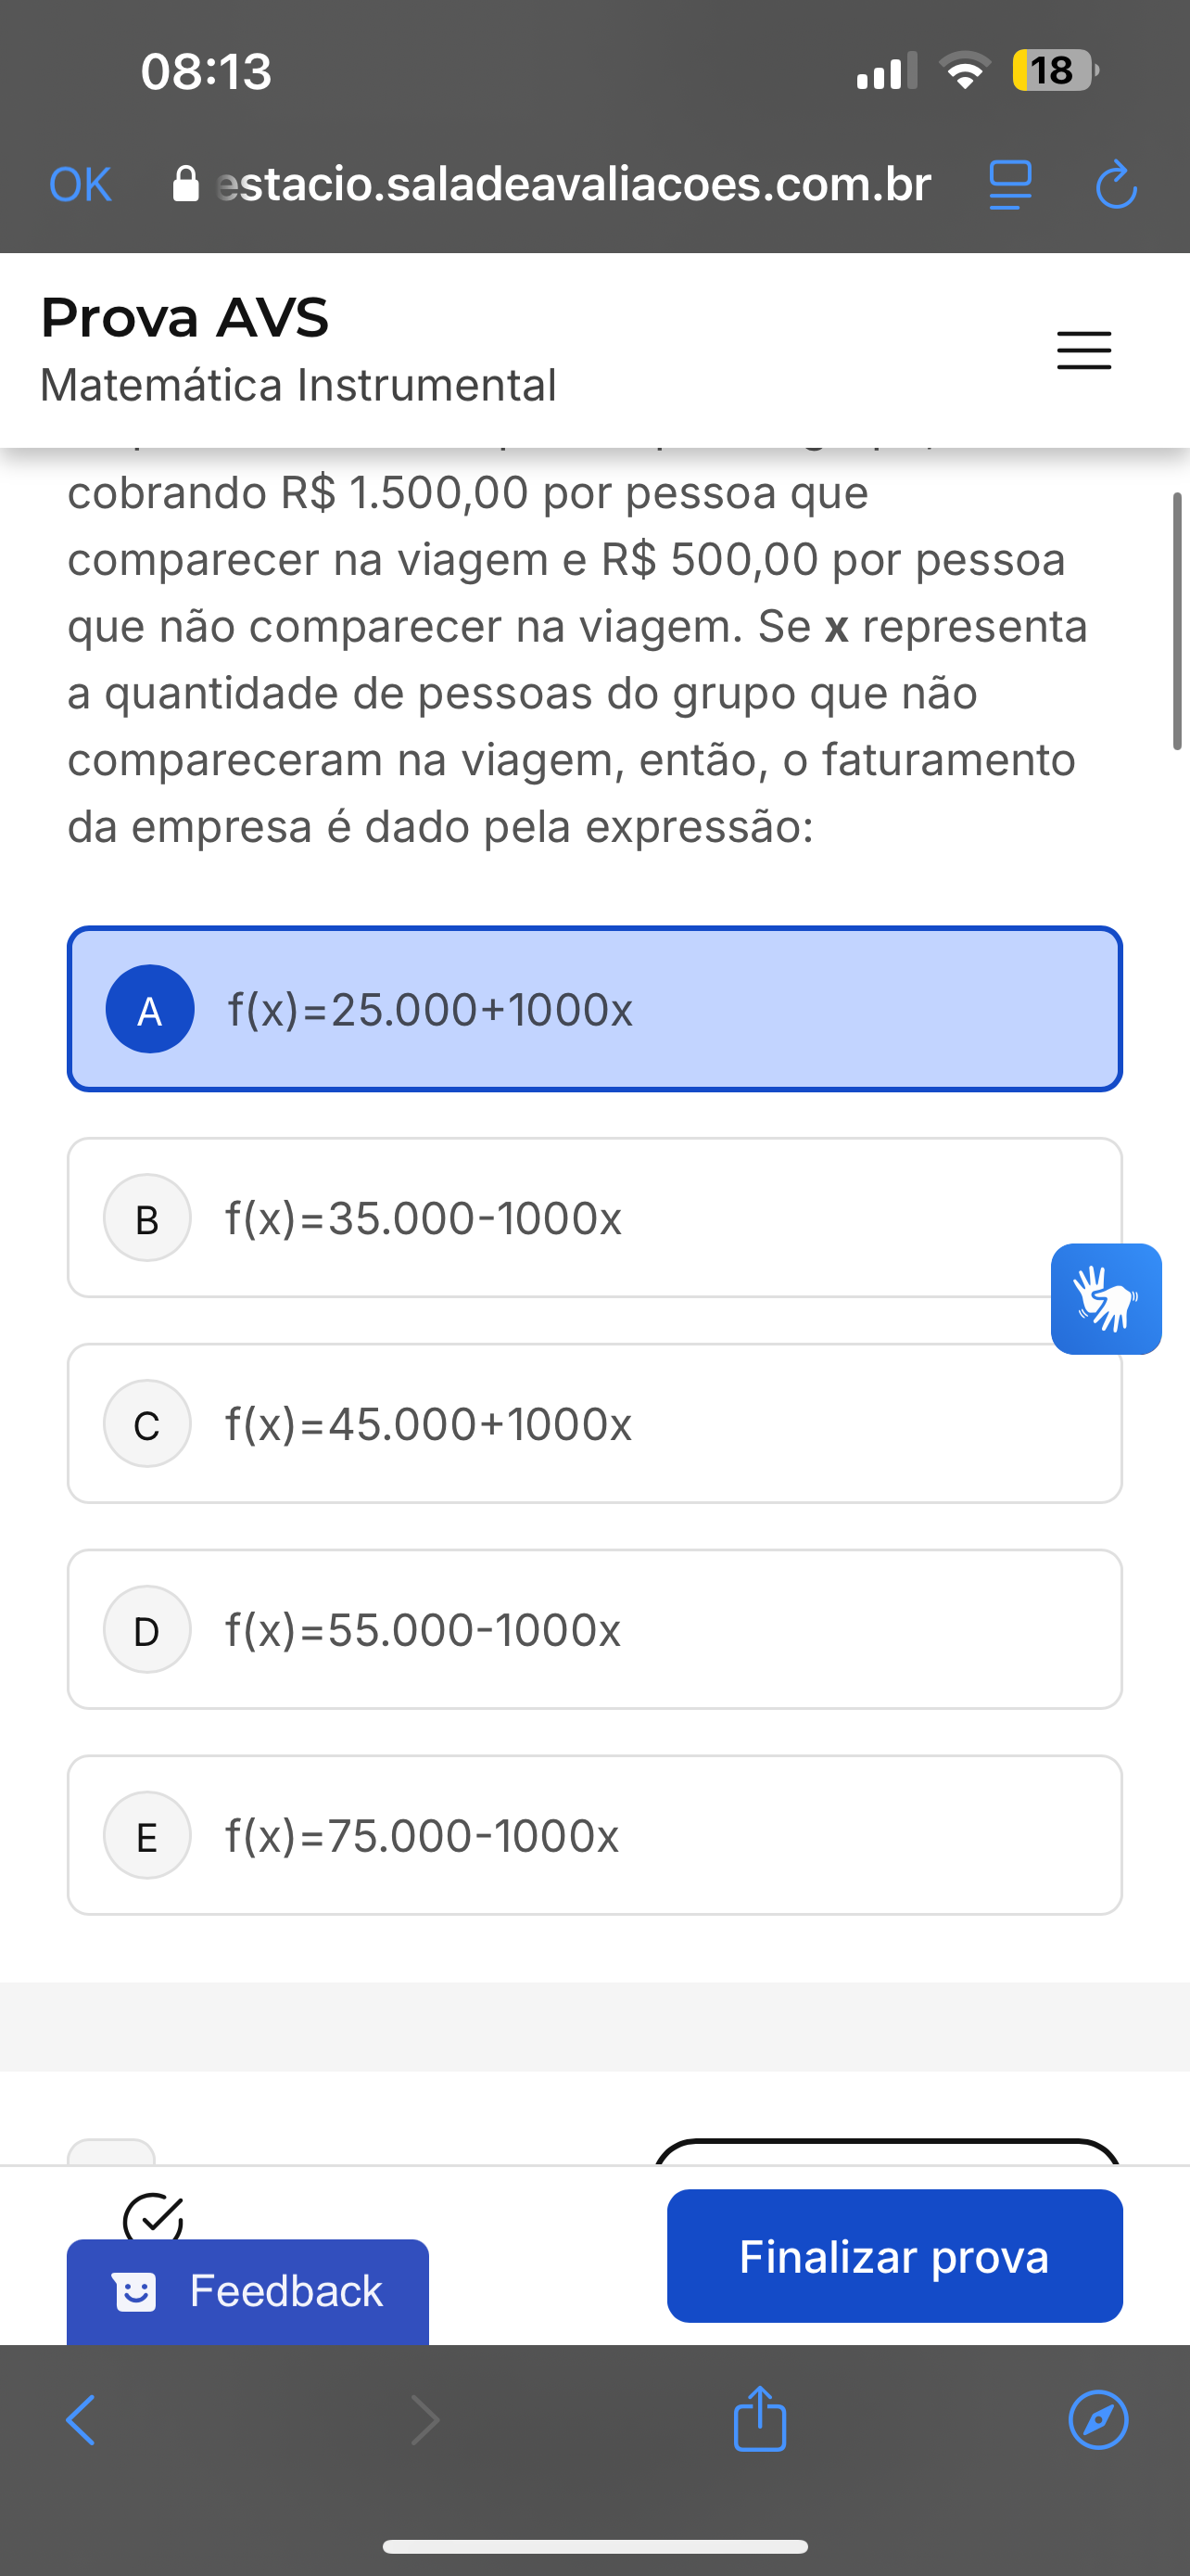Tap the estacio.saladeavaliacoes.com.br address bar
This screenshot has height=2576, width=1190.
[573, 185]
